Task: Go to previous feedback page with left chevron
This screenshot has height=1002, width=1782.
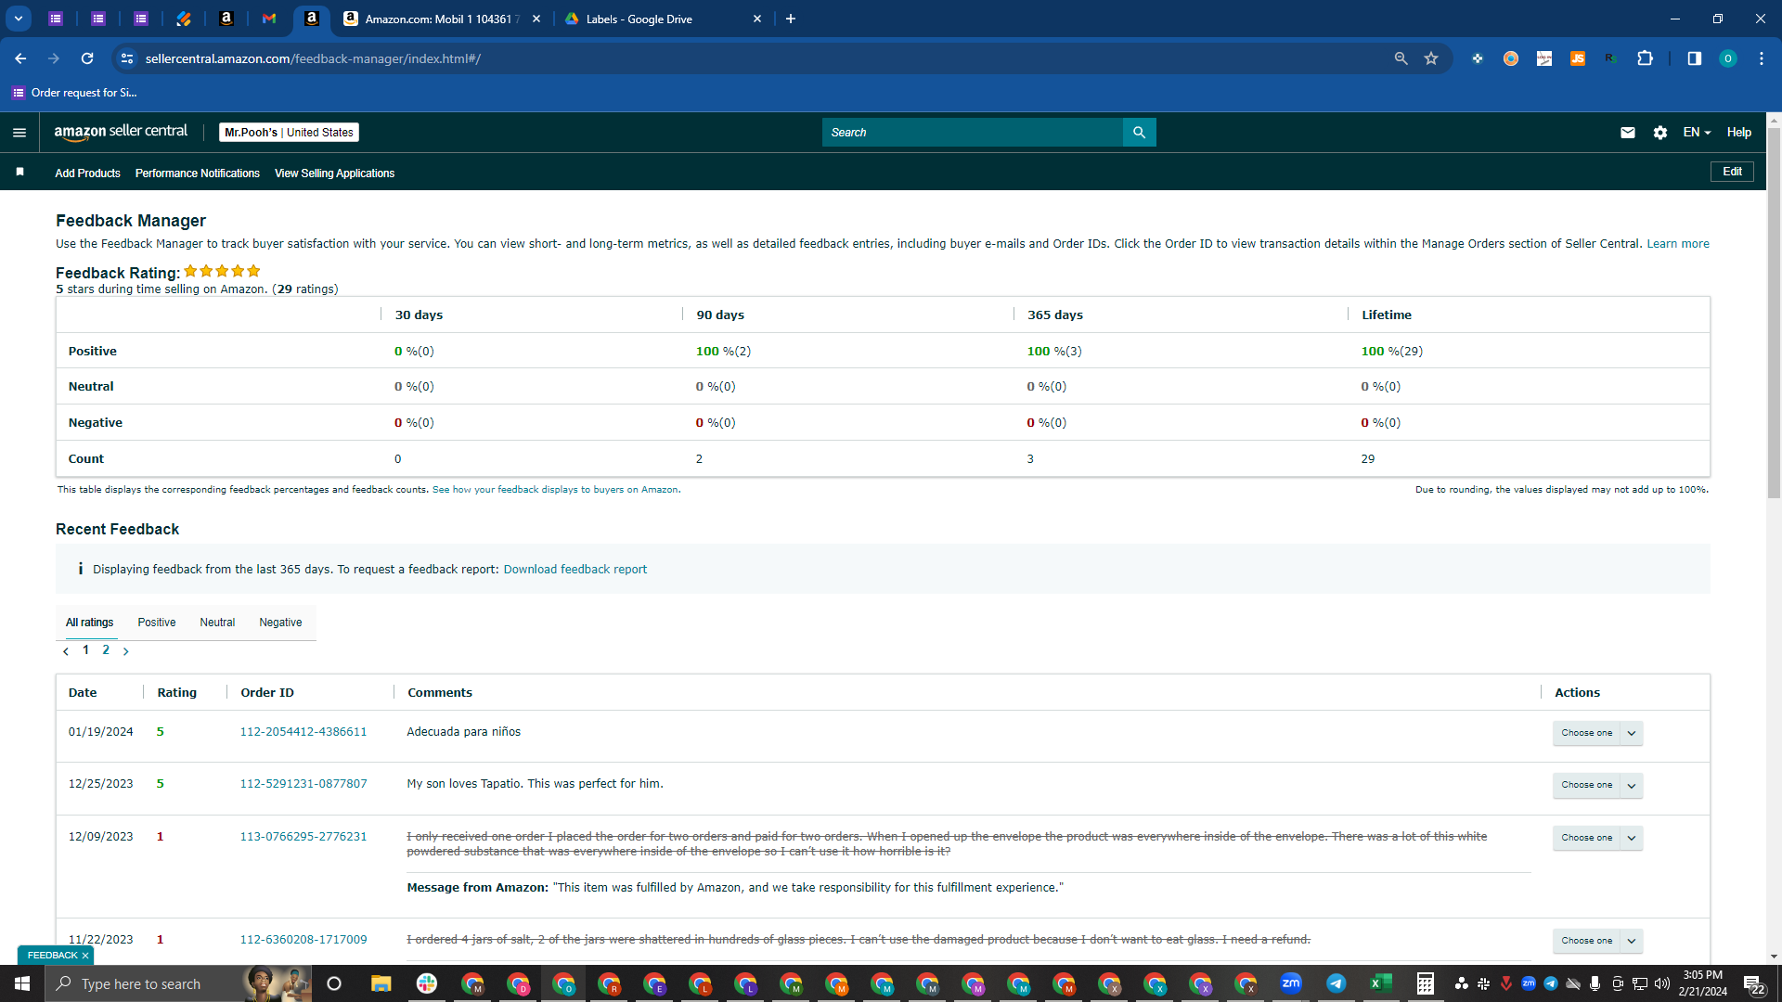Action: [x=66, y=651]
